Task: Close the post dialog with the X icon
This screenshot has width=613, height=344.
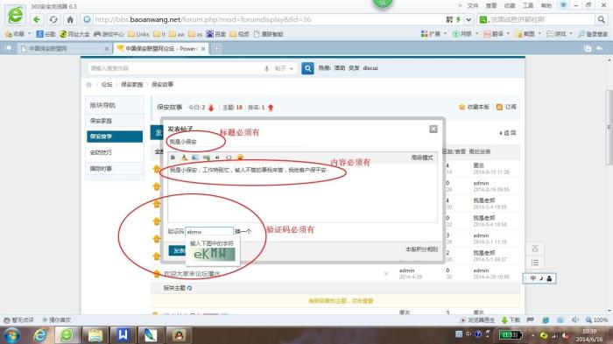Action: (433, 129)
